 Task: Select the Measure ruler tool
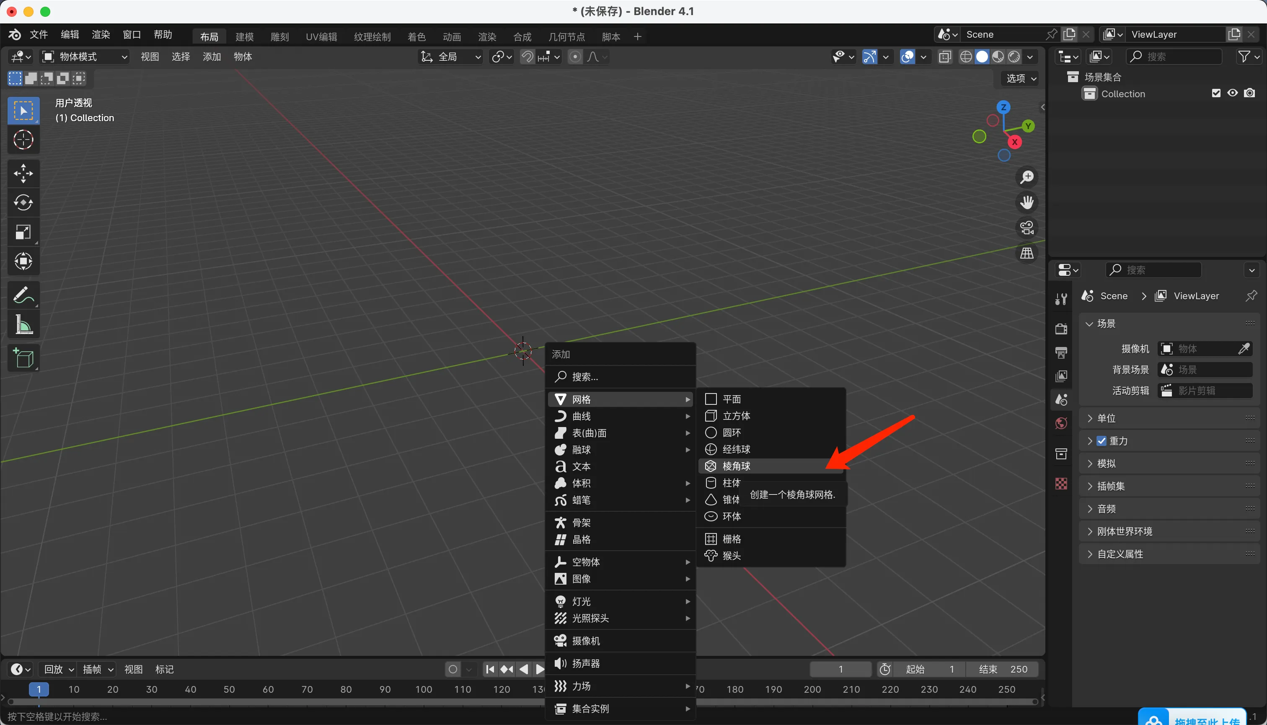point(23,325)
